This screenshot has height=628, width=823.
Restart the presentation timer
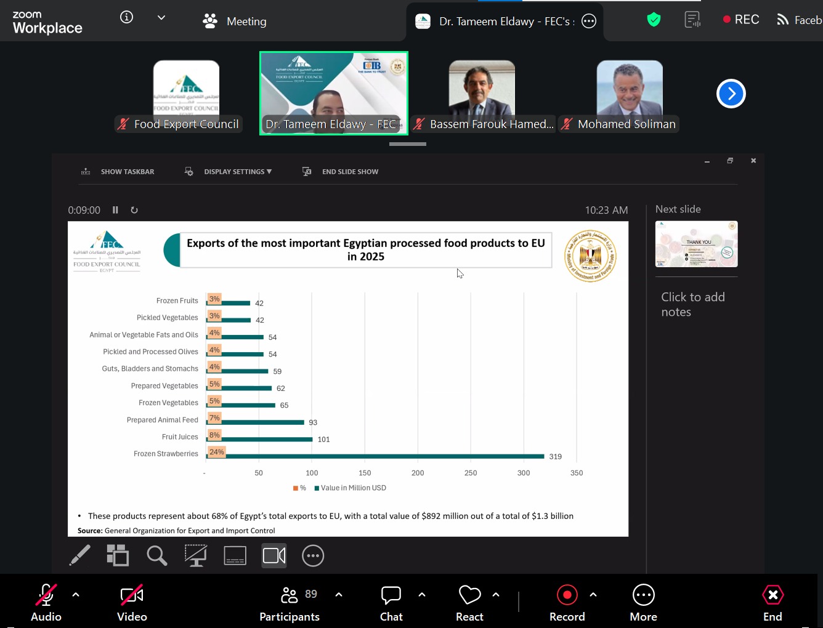click(134, 210)
